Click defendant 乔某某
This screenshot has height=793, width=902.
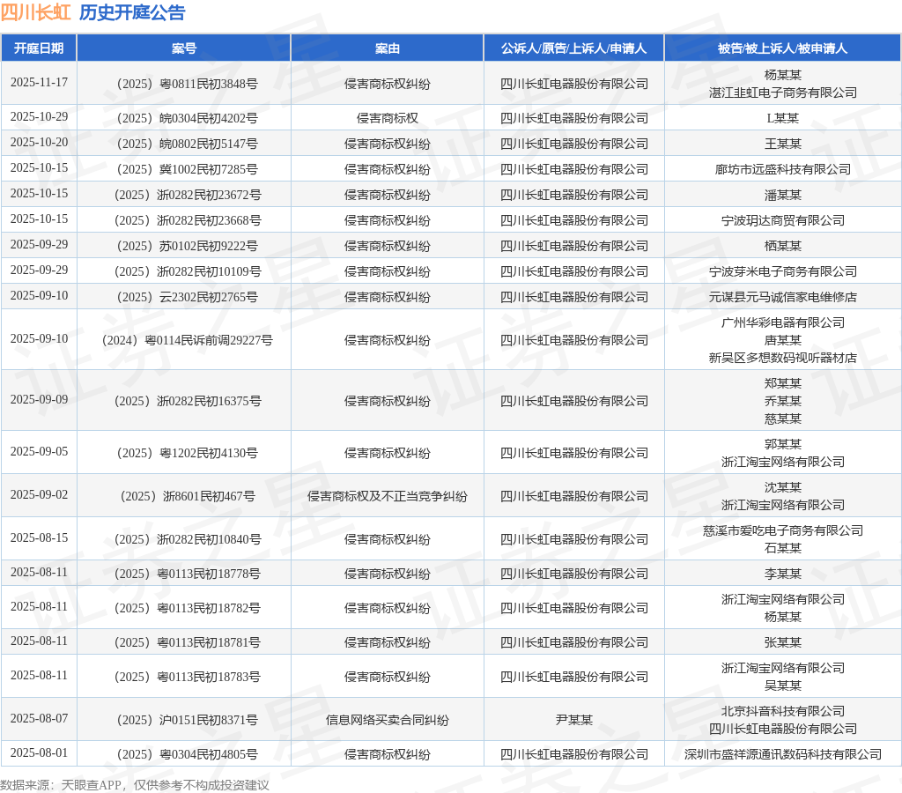pyautogui.click(x=783, y=401)
